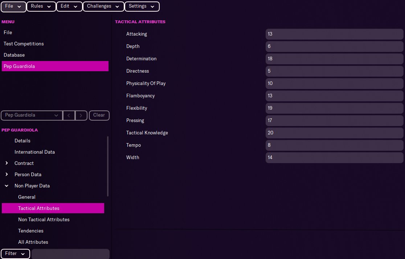
Task: Click the PEP GUARDIOLA section heading
Action: point(20,130)
